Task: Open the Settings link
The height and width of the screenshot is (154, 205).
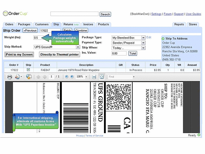Action: (156, 14)
